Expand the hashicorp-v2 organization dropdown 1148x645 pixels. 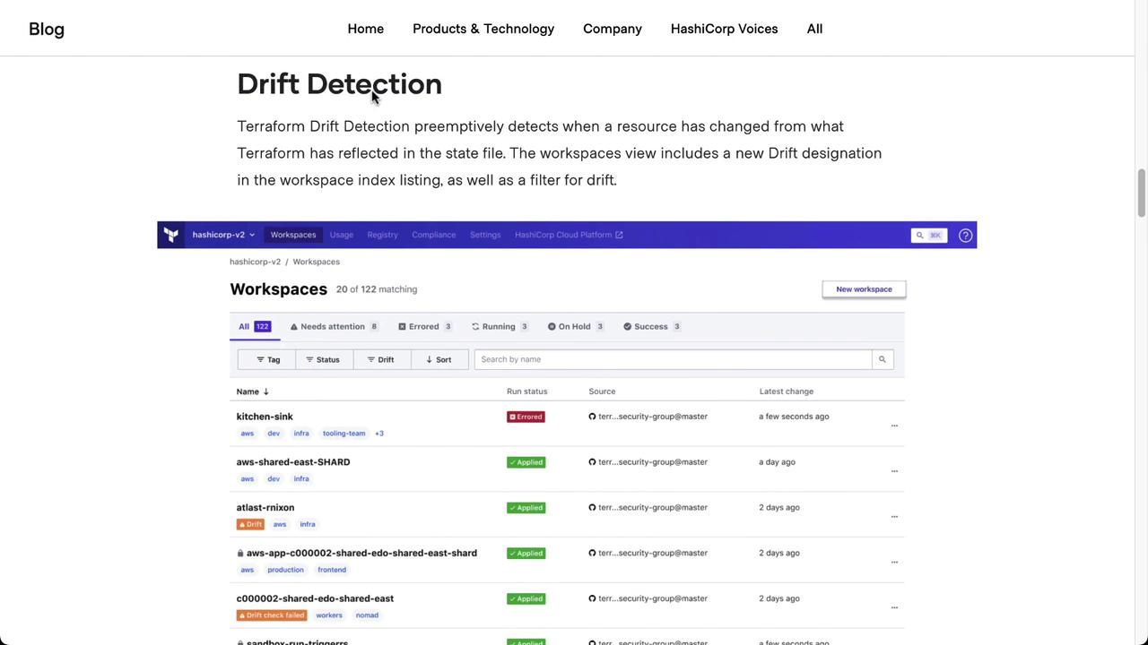[223, 235]
